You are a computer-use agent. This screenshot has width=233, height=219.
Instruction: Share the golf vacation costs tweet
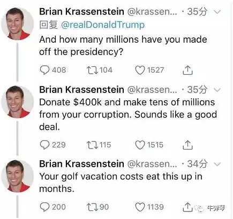(187, 207)
